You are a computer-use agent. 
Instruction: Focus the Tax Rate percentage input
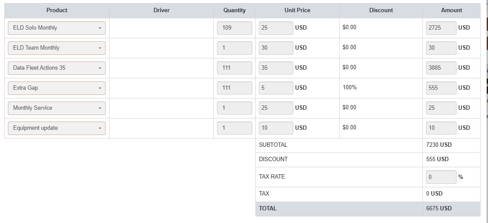click(441, 177)
